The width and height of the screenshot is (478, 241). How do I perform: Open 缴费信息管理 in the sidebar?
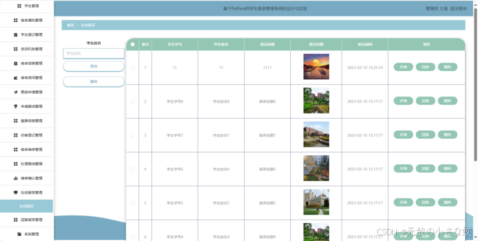click(x=26, y=120)
